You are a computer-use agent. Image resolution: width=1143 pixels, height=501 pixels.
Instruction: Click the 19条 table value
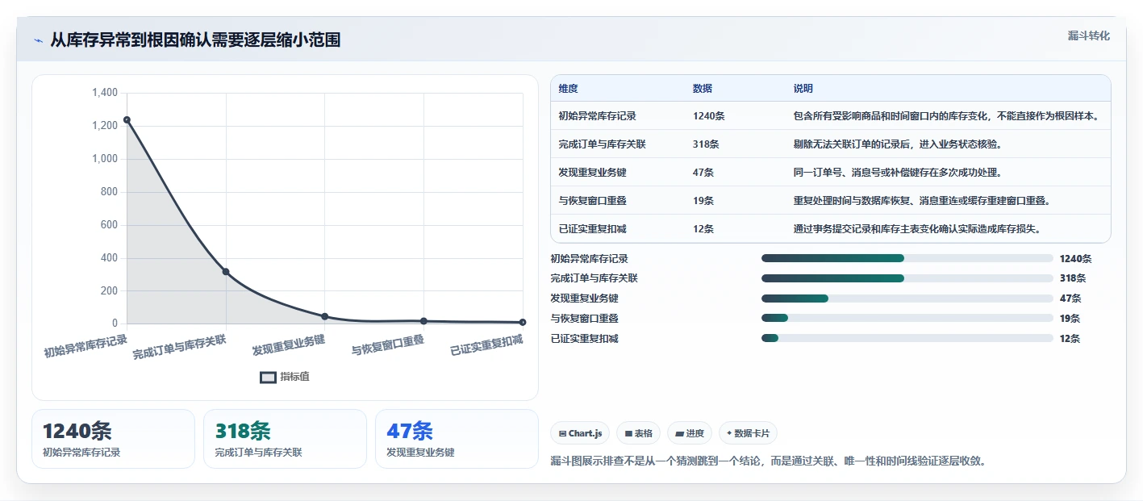pyautogui.click(x=703, y=201)
